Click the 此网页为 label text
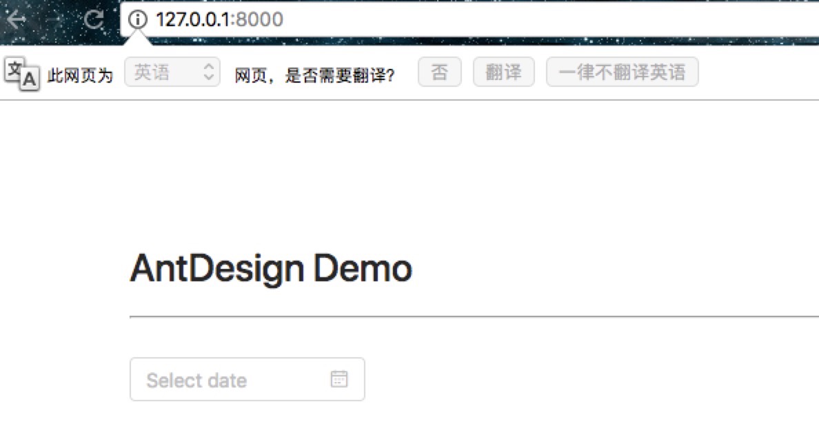Screen dimensions: 819x433 tap(80, 76)
